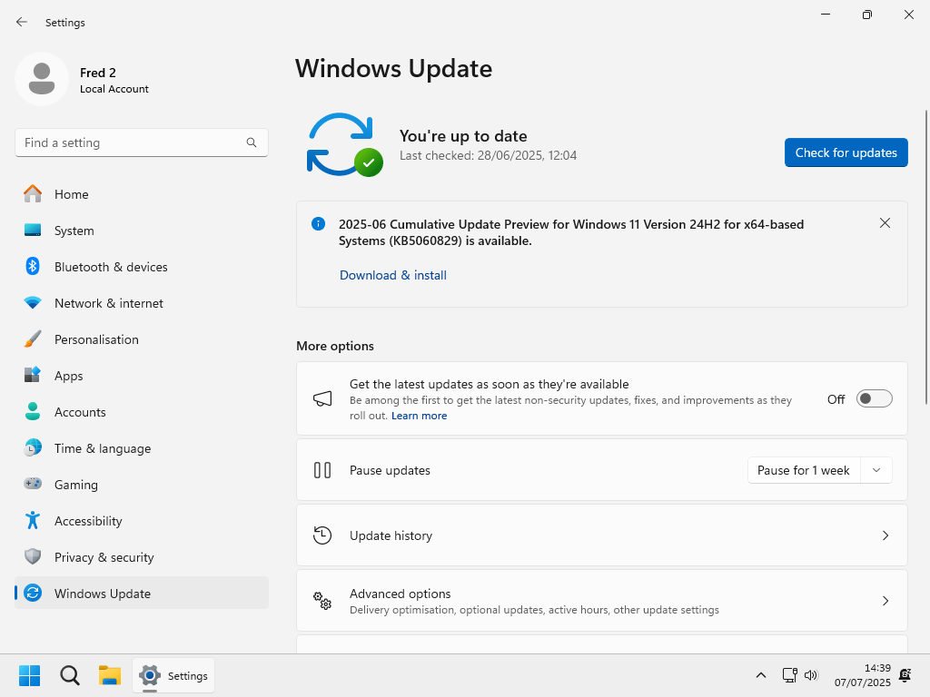930x697 pixels.
Task: Open the Pause updates duration dropdown
Action: click(876, 470)
